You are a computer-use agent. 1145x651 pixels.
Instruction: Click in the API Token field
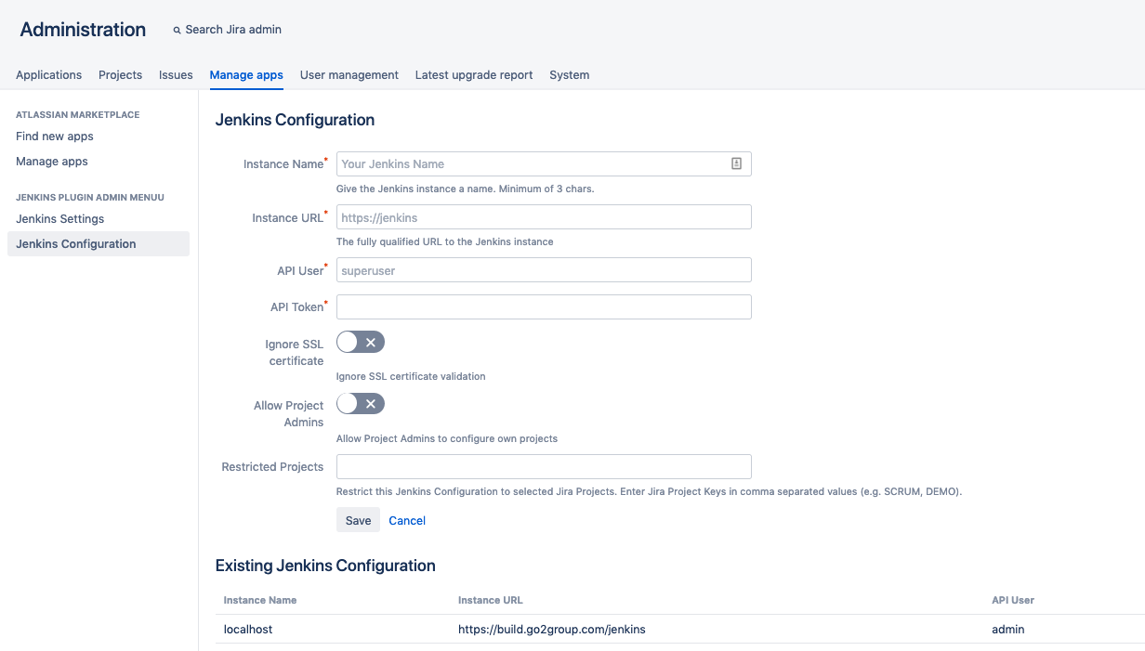[543, 306]
